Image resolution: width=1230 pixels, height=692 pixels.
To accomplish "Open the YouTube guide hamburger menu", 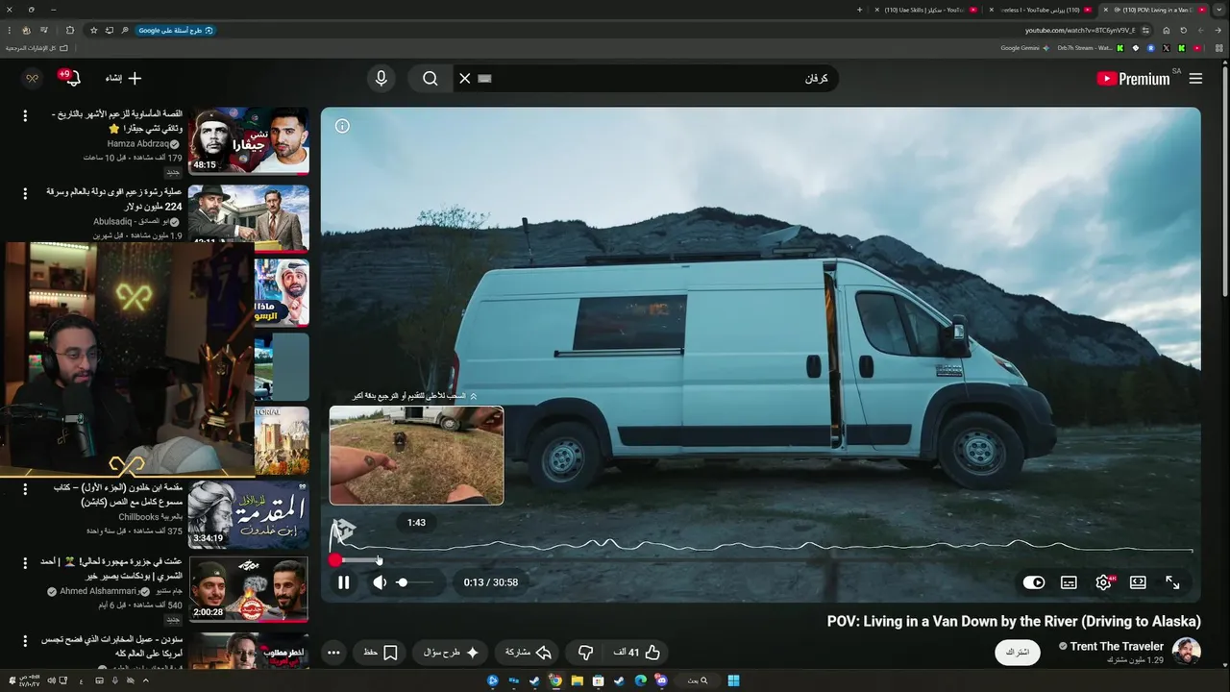I will (x=1195, y=79).
